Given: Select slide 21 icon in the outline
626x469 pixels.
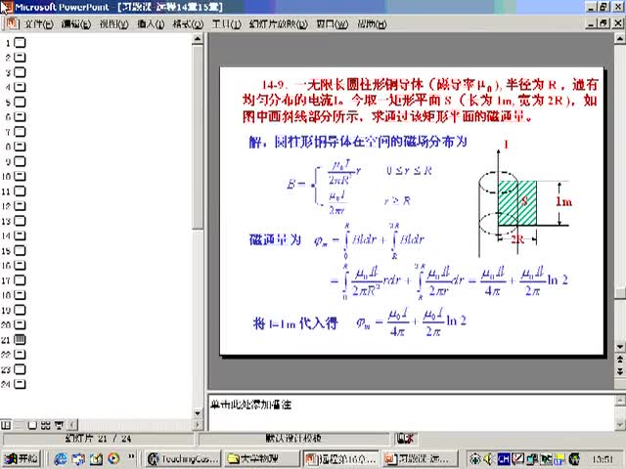Looking at the screenshot, I should point(20,340).
